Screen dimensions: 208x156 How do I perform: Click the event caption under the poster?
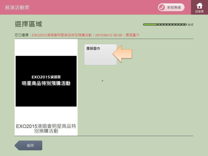pyautogui.click(x=46, y=129)
